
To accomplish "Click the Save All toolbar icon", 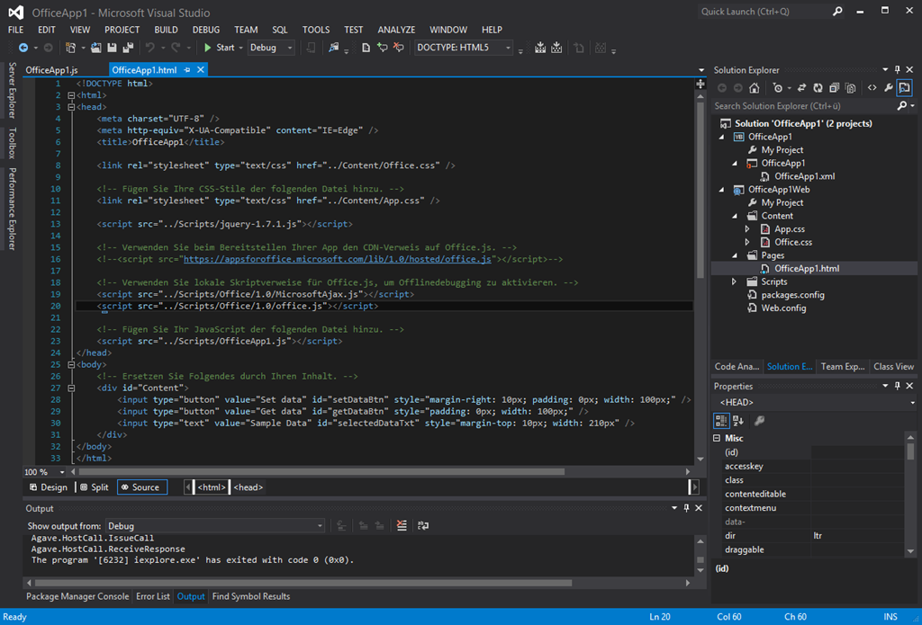I will point(129,48).
